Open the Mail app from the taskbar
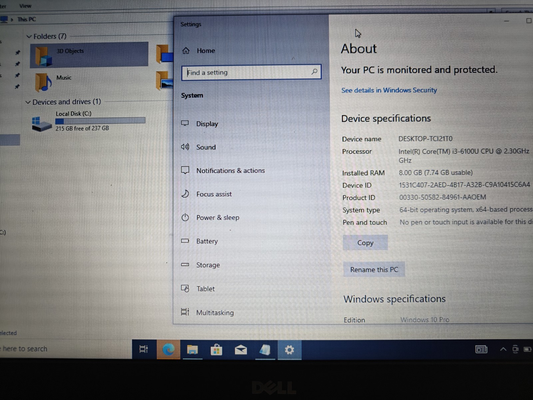 click(x=241, y=350)
